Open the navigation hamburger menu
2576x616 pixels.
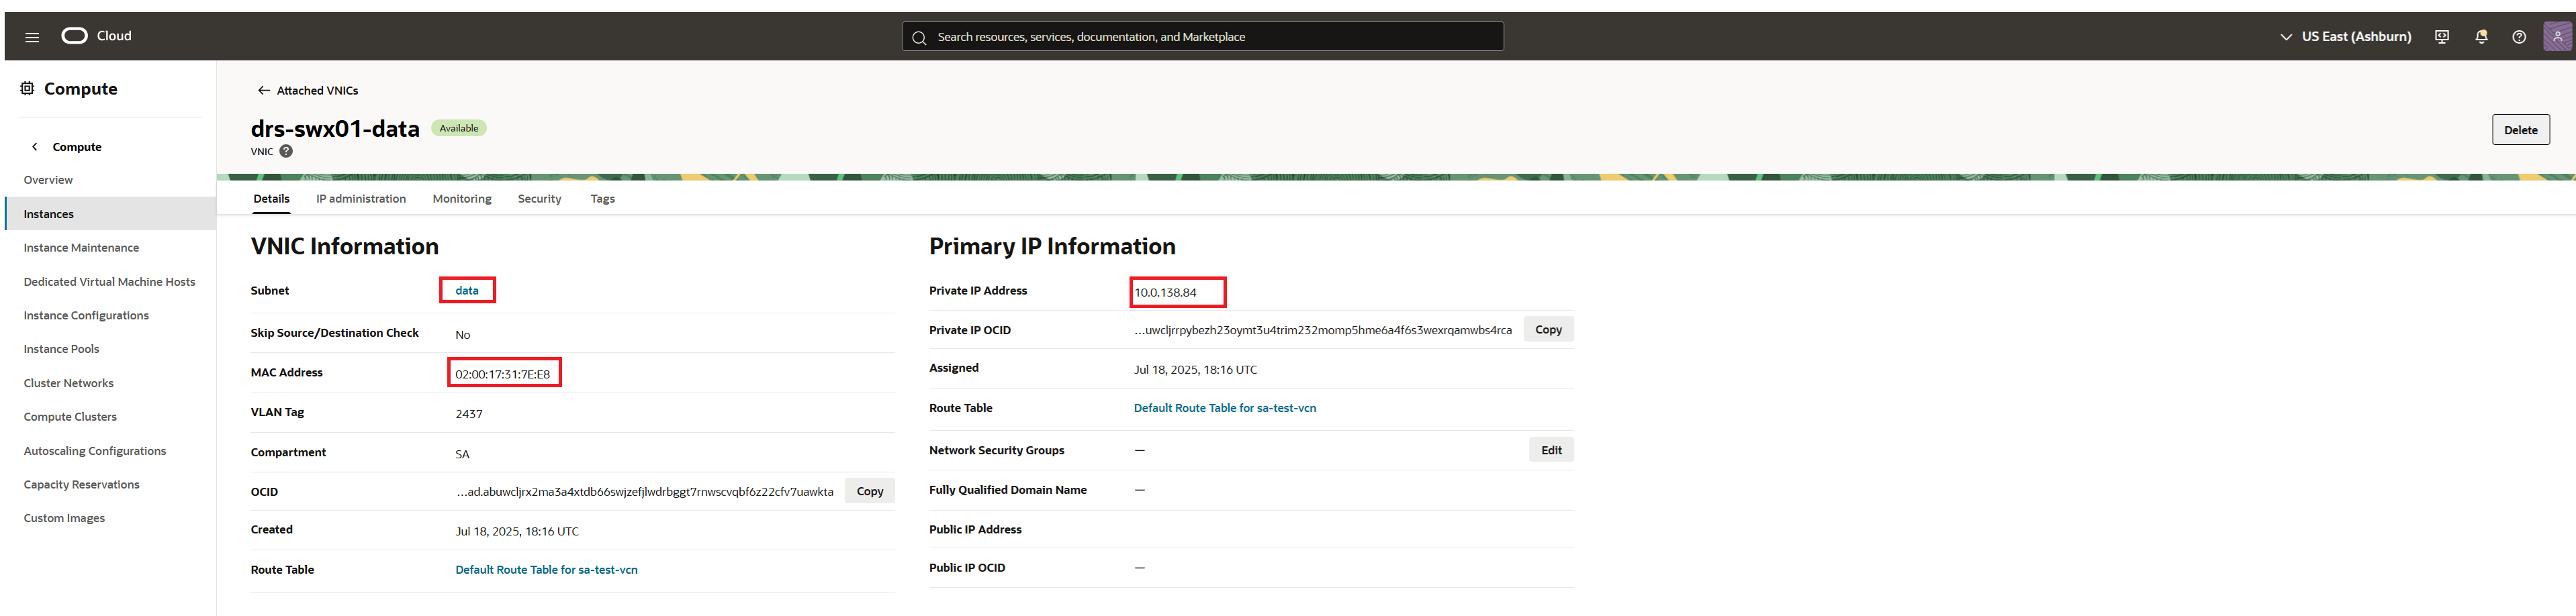[x=31, y=36]
